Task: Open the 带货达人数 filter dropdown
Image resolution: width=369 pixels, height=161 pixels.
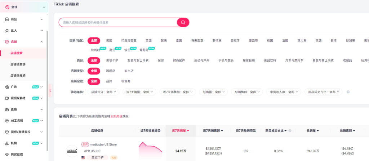Action: click(x=284, y=92)
